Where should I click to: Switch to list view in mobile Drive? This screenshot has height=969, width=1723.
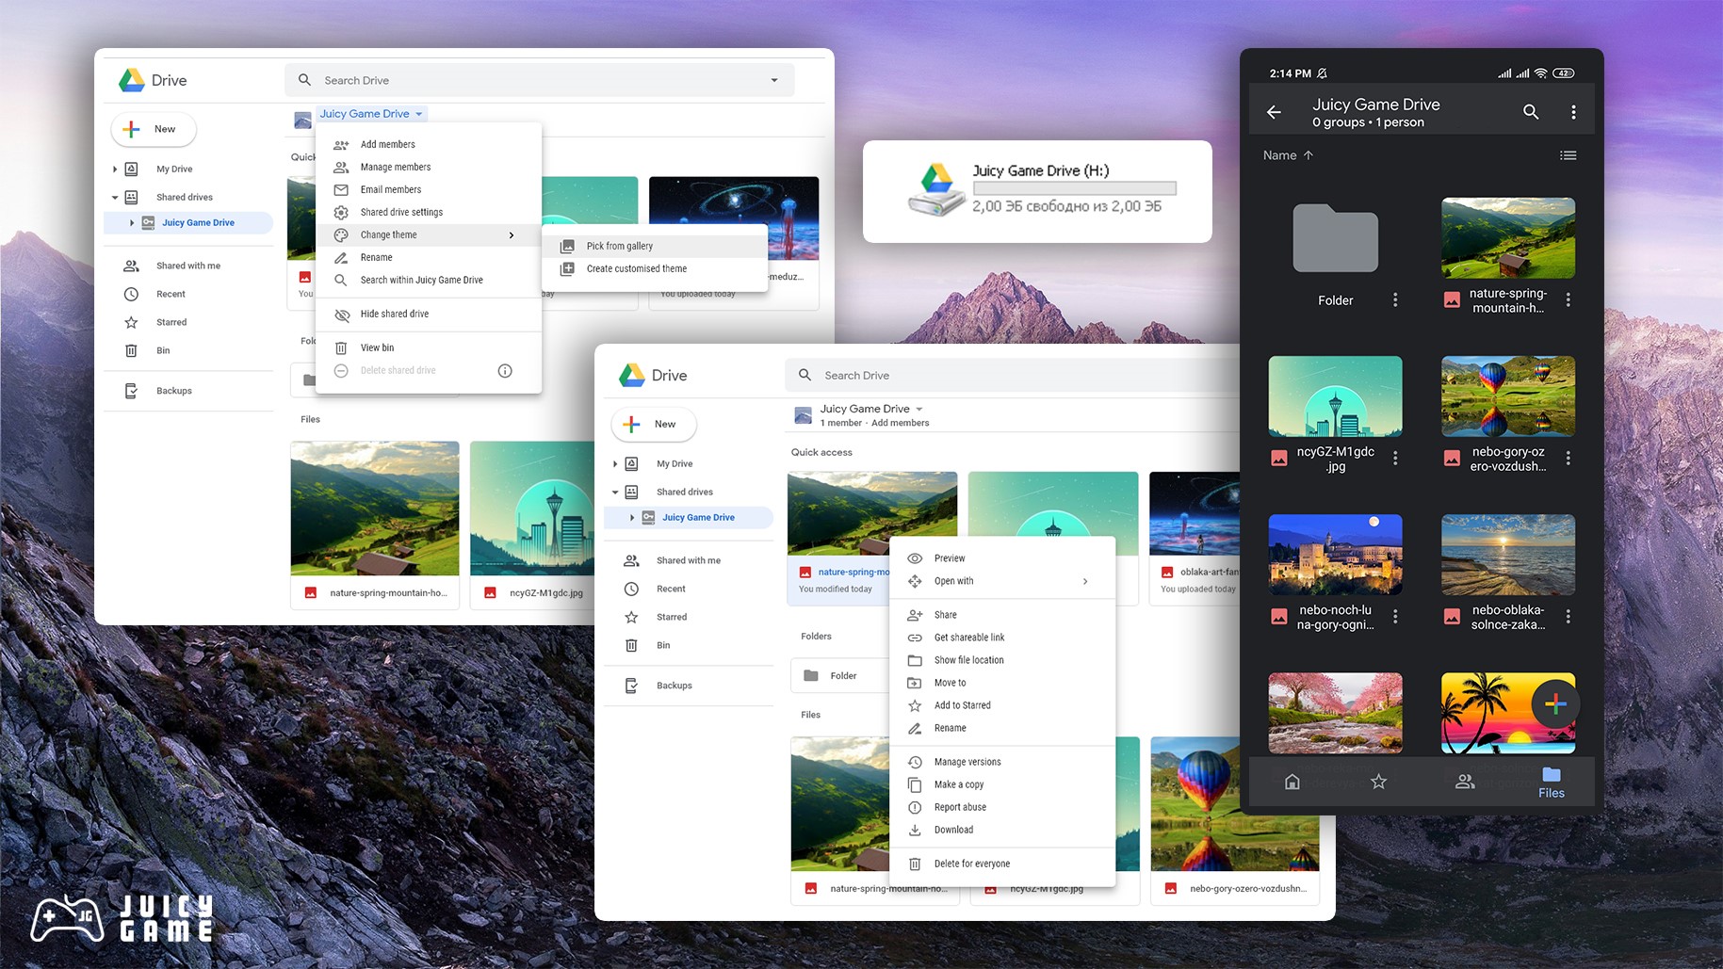click(x=1568, y=155)
